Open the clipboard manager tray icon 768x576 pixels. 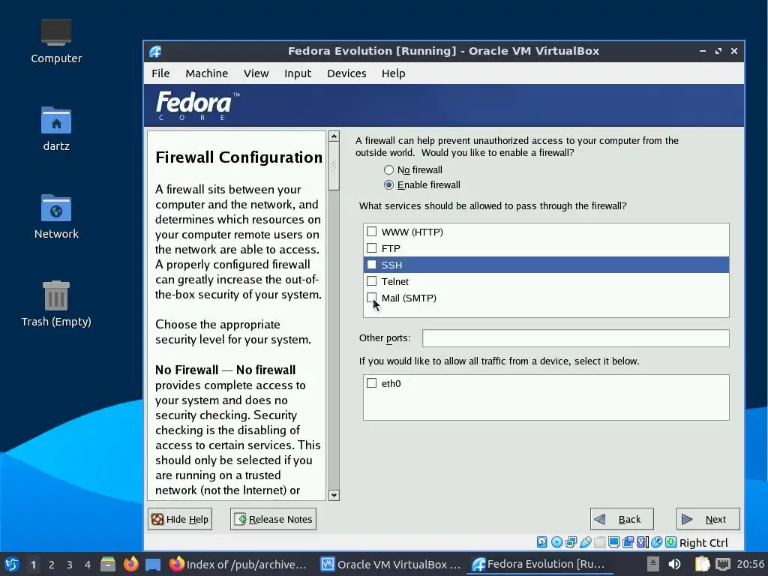point(702,564)
